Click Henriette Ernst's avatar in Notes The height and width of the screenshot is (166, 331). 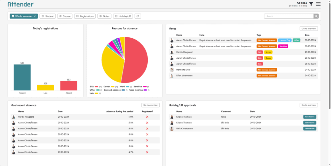point(172,70)
